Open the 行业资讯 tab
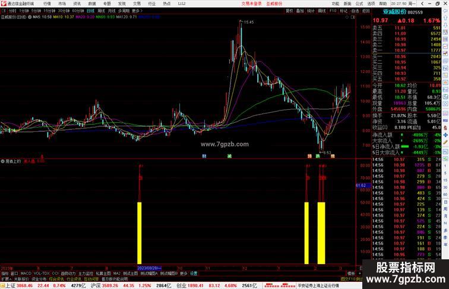This screenshot has width=449, height=289. pos(74,279)
